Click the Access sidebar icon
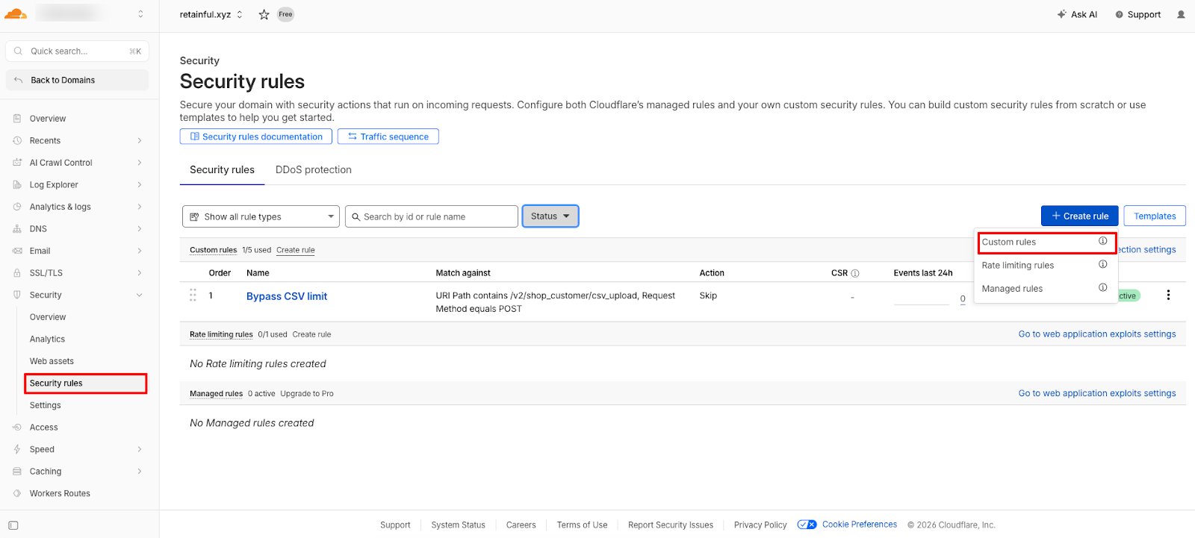Image resolution: width=1195 pixels, height=538 pixels. (x=17, y=428)
